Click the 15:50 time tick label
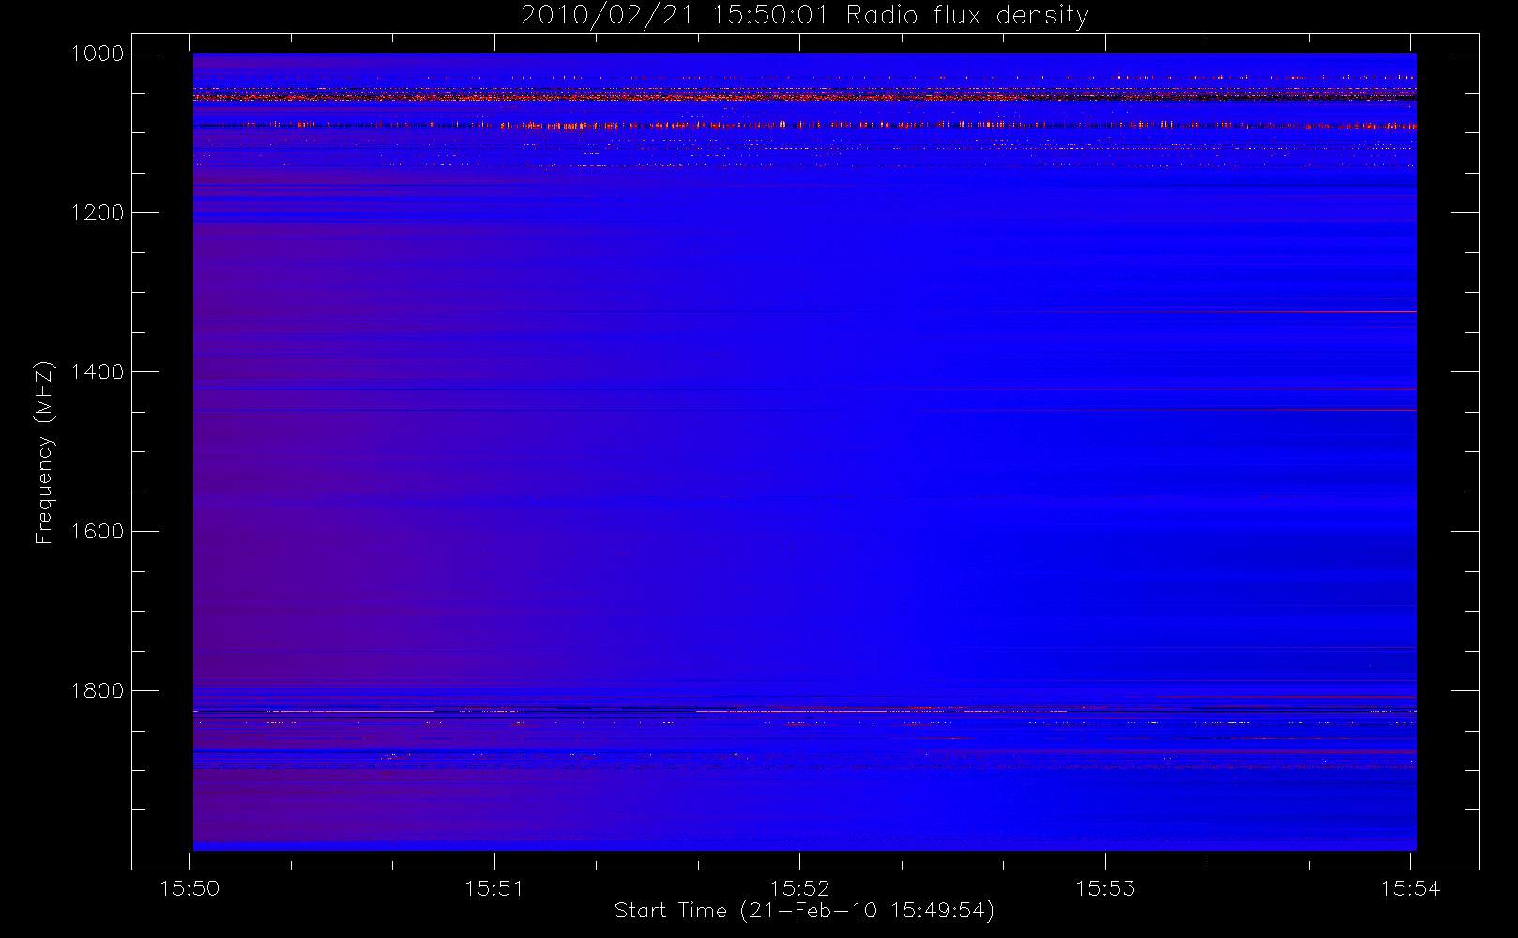The height and width of the screenshot is (938, 1518). click(190, 888)
